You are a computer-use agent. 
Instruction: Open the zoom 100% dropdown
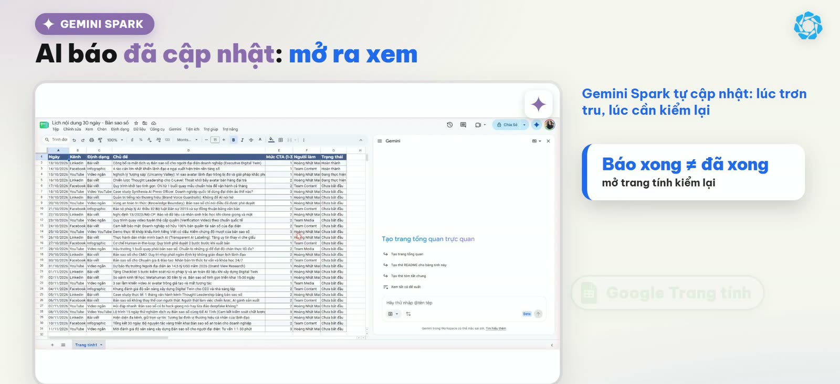[x=115, y=140]
